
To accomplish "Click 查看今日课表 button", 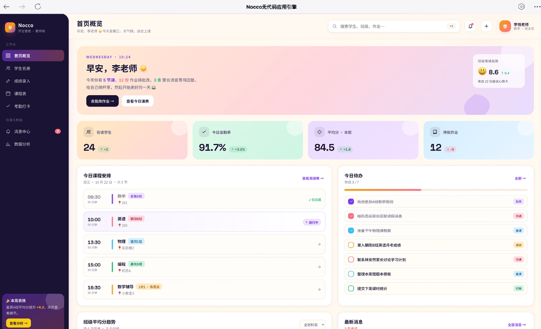I will click(138, 101).
